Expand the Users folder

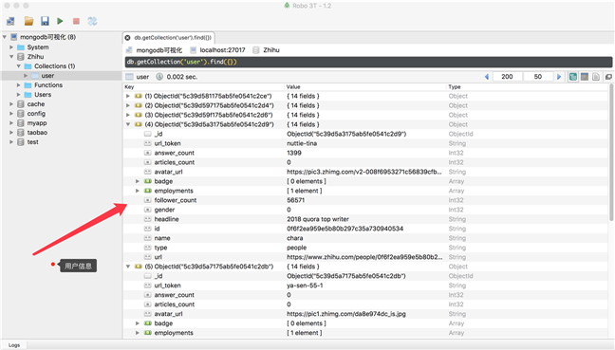(18, 95)
